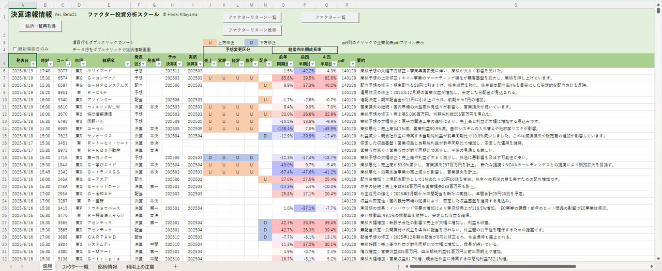The width and height of the screenshot is (662, 271).
Task: Open the 利用上の注意 sheet tab
Action: click(140, 266)
